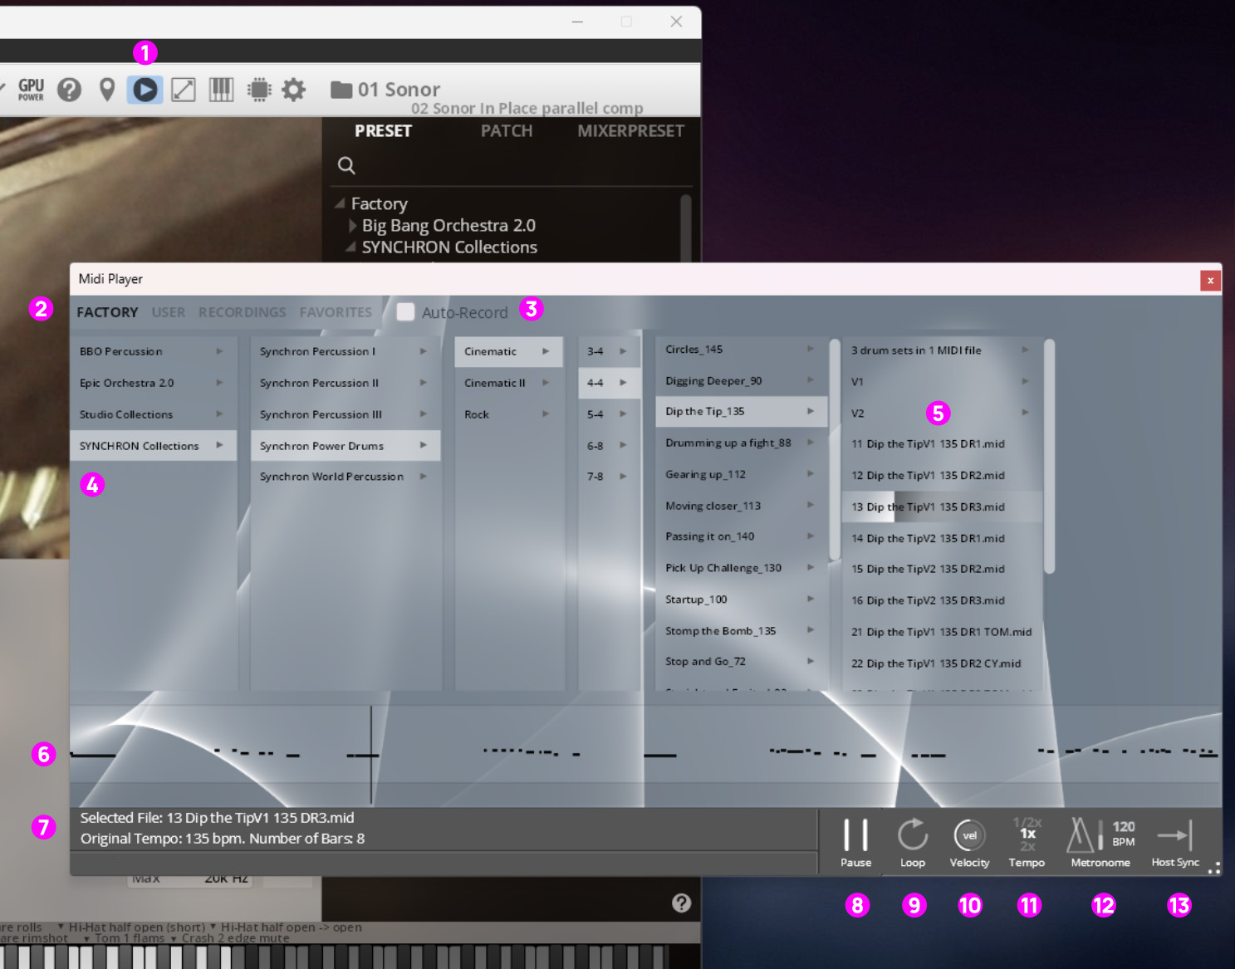Click the location pin icon
Image resolution: width=1235 pixels, height=969 pixels.
[x=106, y=90]
